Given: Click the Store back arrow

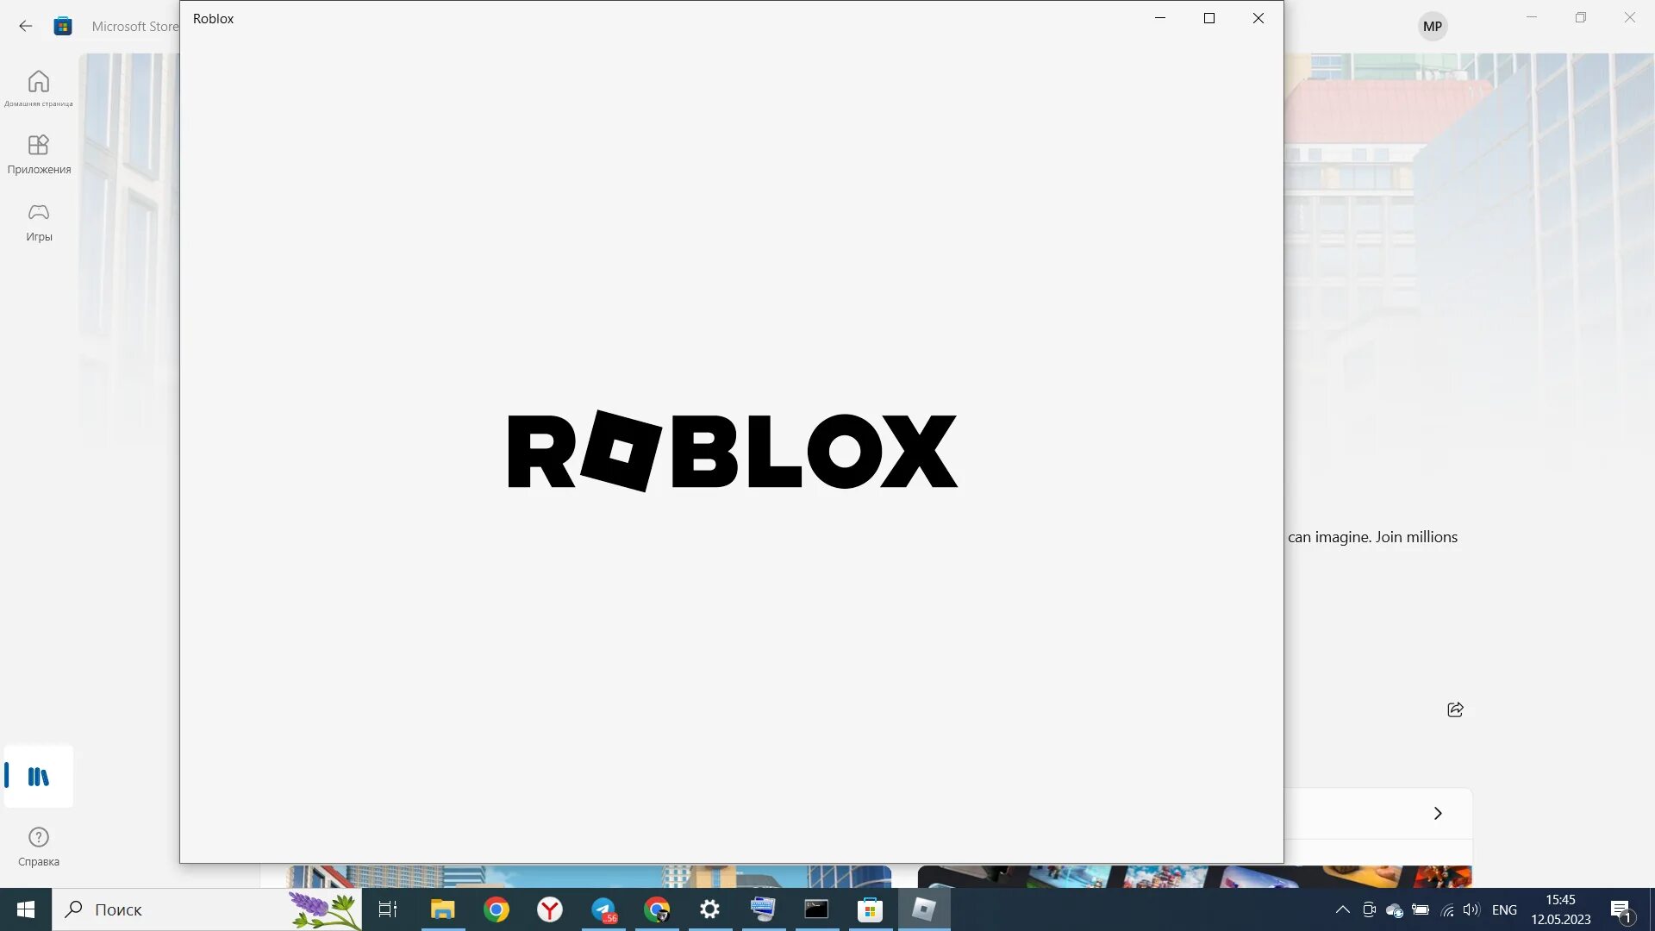Looking at the screenshot, I should (26, 26).
